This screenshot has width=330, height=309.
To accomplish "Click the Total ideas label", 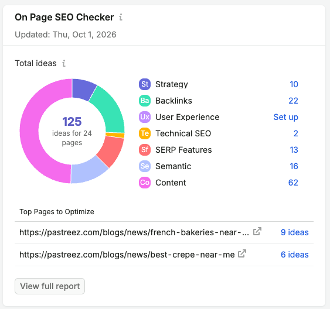I will [x=36, y=63].
